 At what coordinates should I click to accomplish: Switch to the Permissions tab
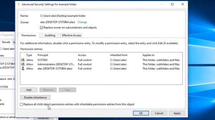click(x=29, y=35)
